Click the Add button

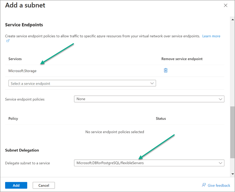16,185
